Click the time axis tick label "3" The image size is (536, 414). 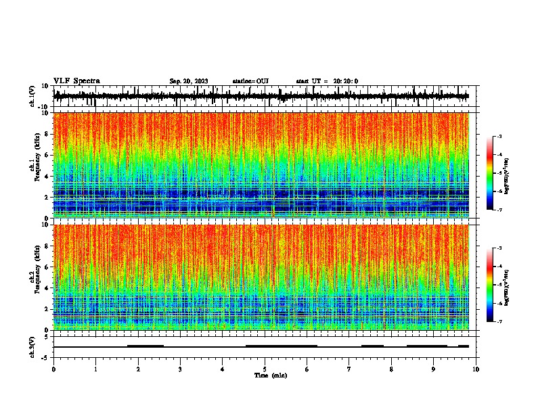click(180, 369)
